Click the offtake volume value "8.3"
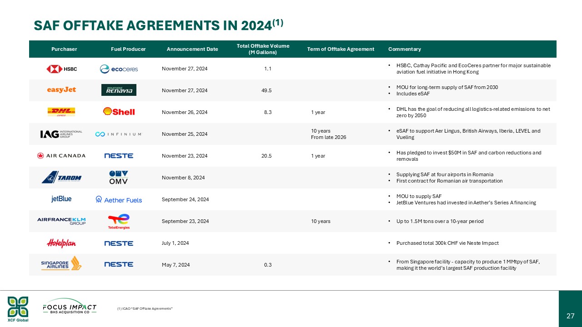The image size is (582, 327). pyautogui.click(x=268, y=112)
